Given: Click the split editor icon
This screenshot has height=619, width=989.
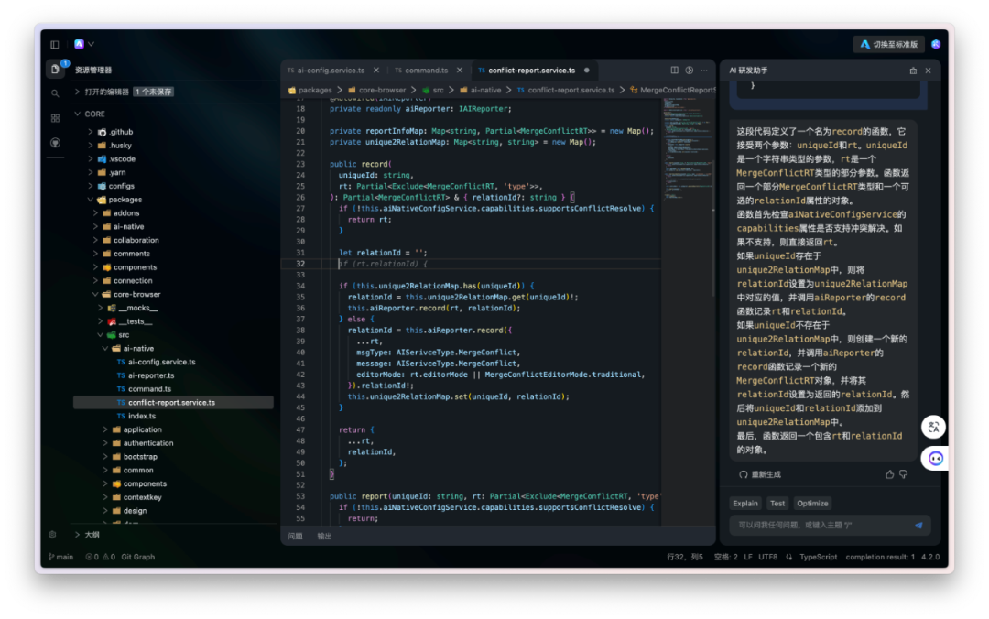Looking at the screenshot, I should (675, 70).
